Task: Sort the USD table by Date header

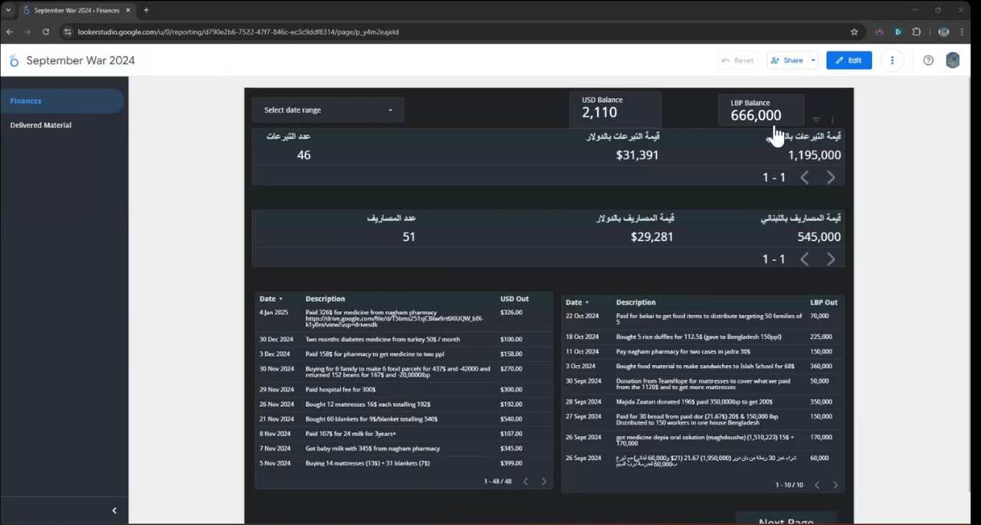Action: pyautogui.click(x=267, y=298)
